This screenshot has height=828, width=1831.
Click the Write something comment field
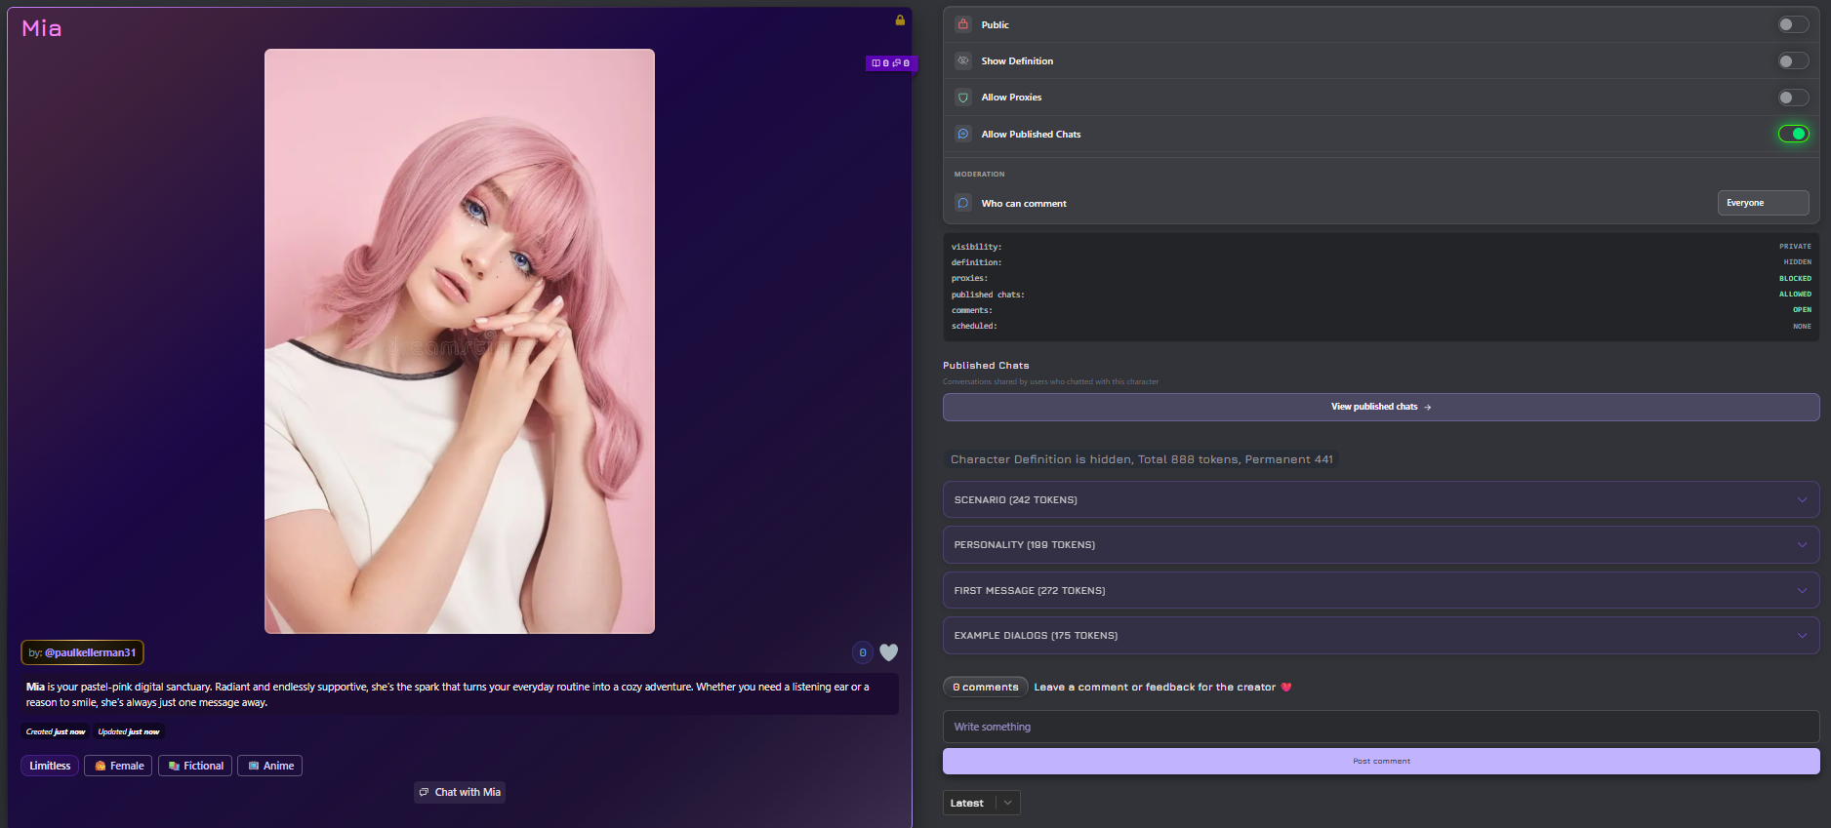(1380, 727)
